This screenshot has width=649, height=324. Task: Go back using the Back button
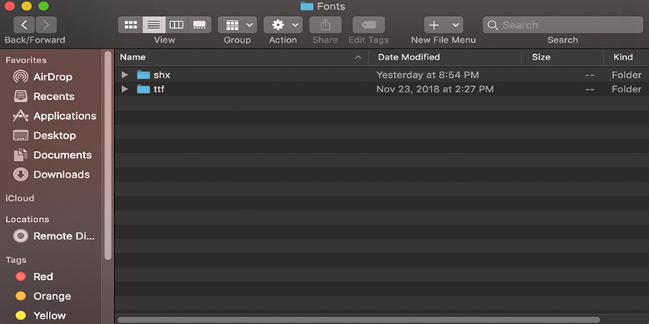24,25
